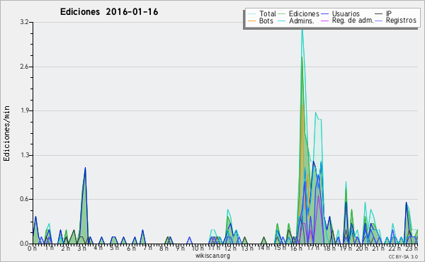The width and height of the screenshot is (425, 262).
Task: Select the 3 h tick on time axis
Action: pyautogui.click(x=82, y=248)
